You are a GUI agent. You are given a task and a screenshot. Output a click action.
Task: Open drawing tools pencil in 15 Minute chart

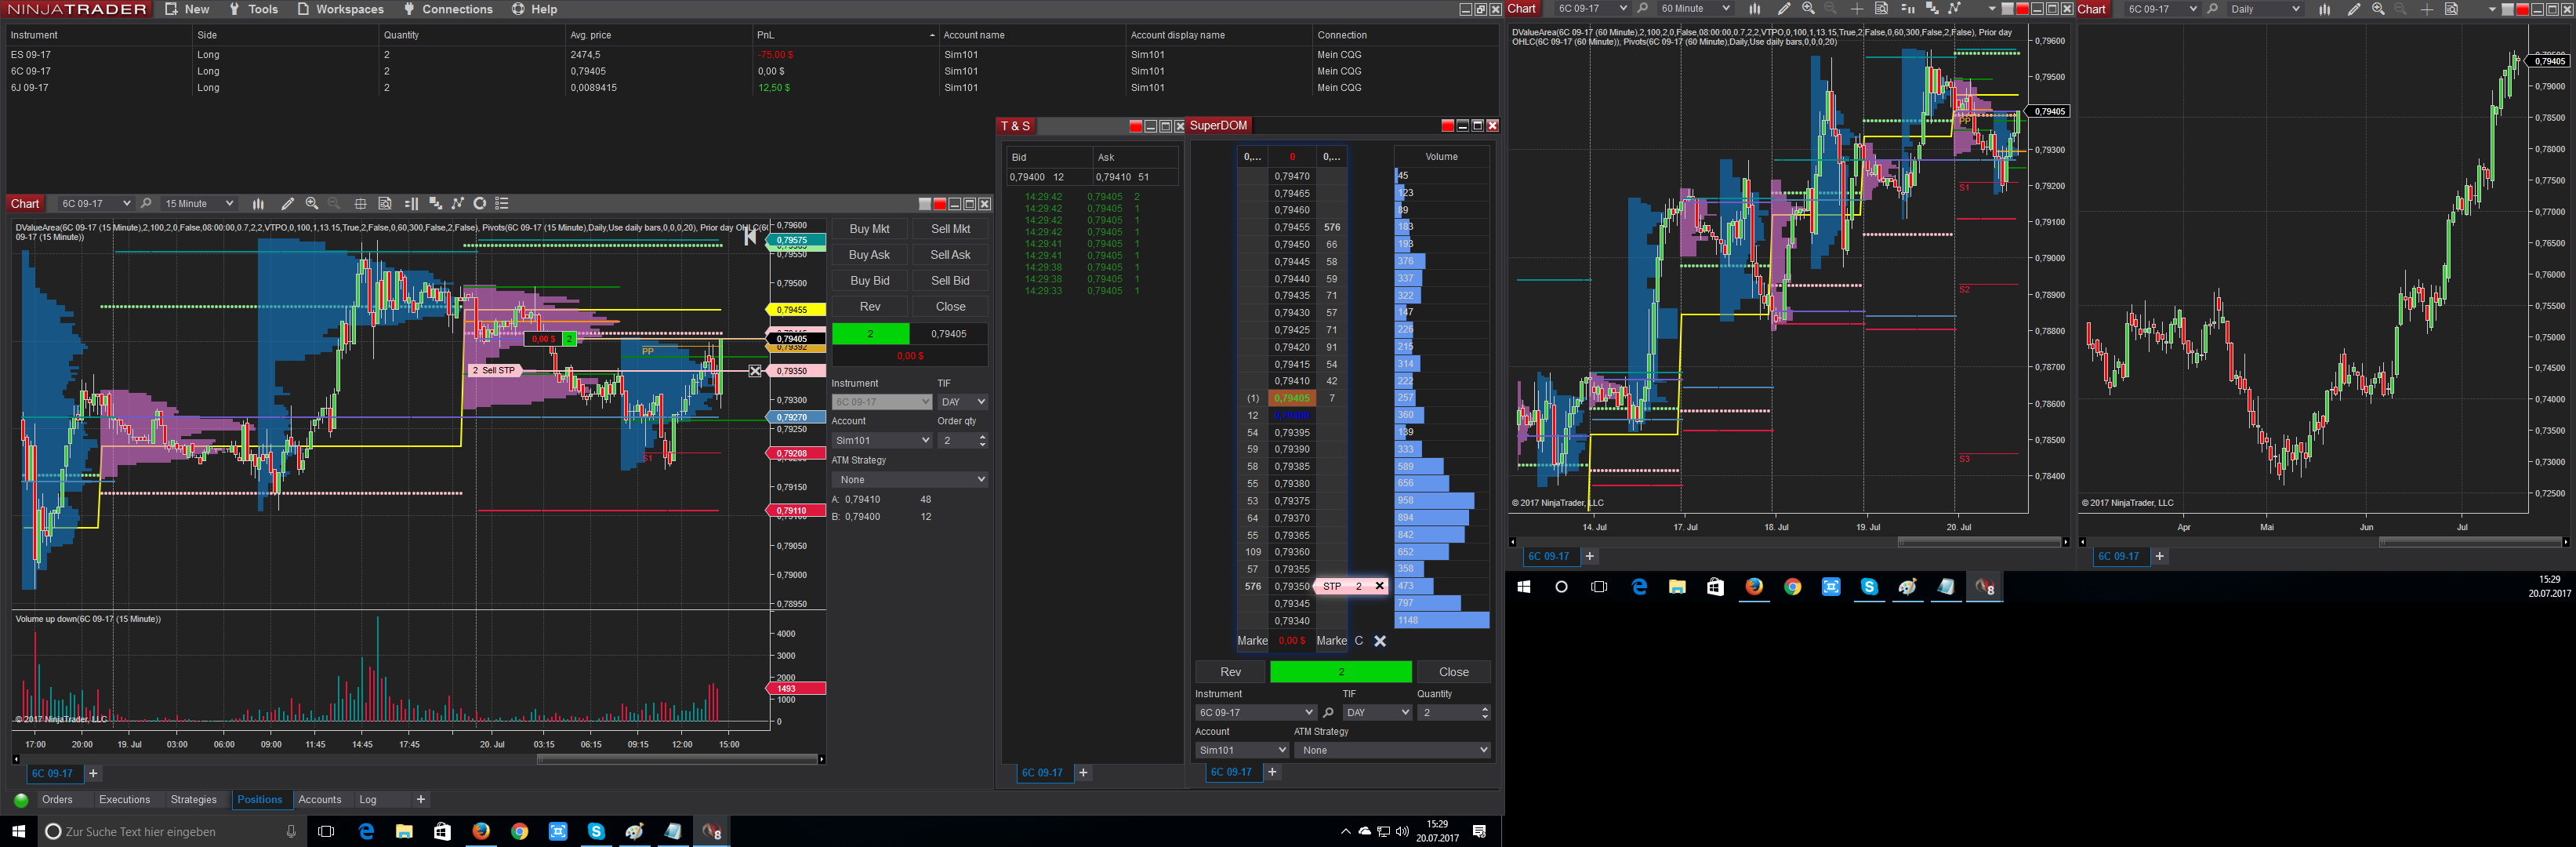[287, 204]
